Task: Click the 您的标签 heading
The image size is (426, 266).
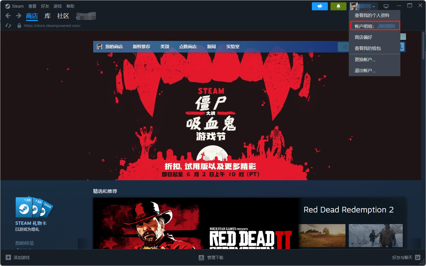Action: coord(25,243)
